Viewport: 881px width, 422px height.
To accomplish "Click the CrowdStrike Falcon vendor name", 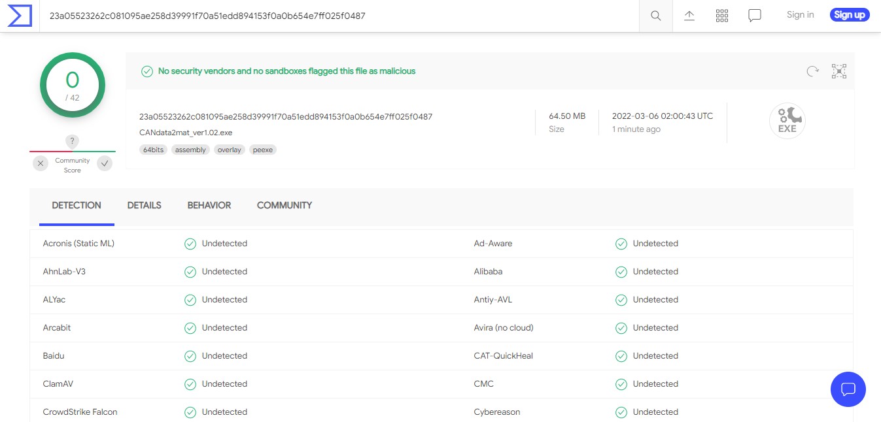I will click(80, 412).
